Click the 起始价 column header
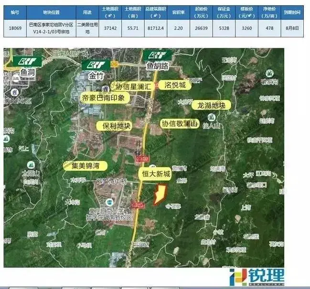This screenshot has height=289, width=310. [x=201, y=12]
